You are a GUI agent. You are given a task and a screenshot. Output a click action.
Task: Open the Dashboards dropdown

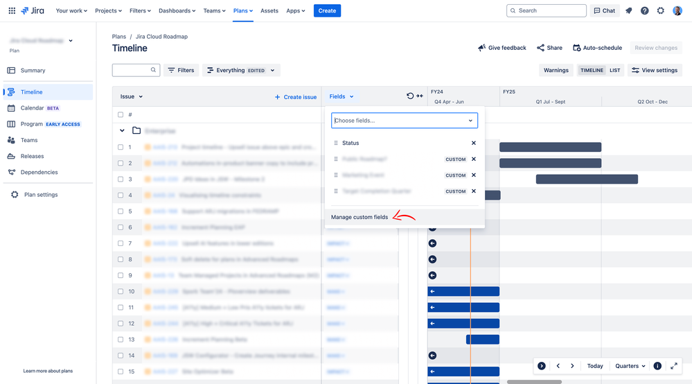tap(177, 10)
